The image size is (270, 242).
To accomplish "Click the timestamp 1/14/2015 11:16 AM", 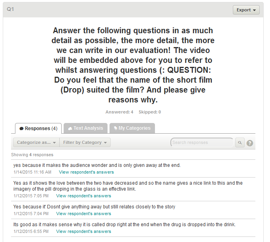I will click(x=32, y=172).
